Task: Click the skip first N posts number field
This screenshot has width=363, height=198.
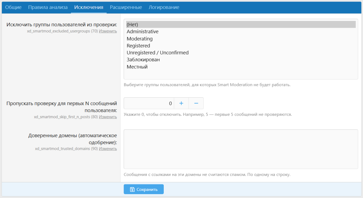Action: (x=149, y=103)
